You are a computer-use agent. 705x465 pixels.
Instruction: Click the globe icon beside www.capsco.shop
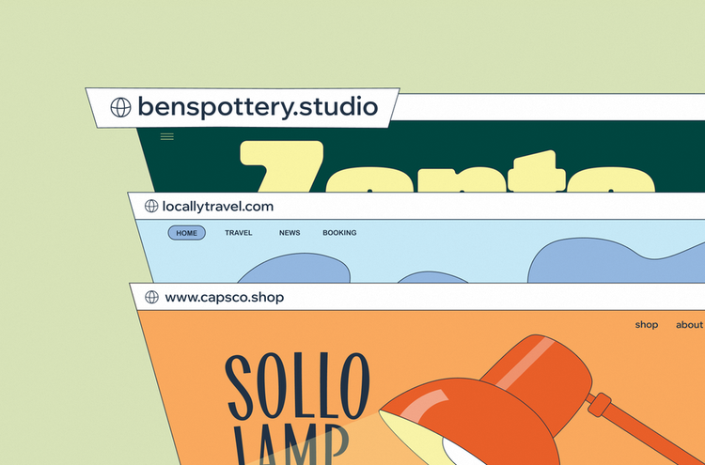pyautogui.click(x=152, y=297)
